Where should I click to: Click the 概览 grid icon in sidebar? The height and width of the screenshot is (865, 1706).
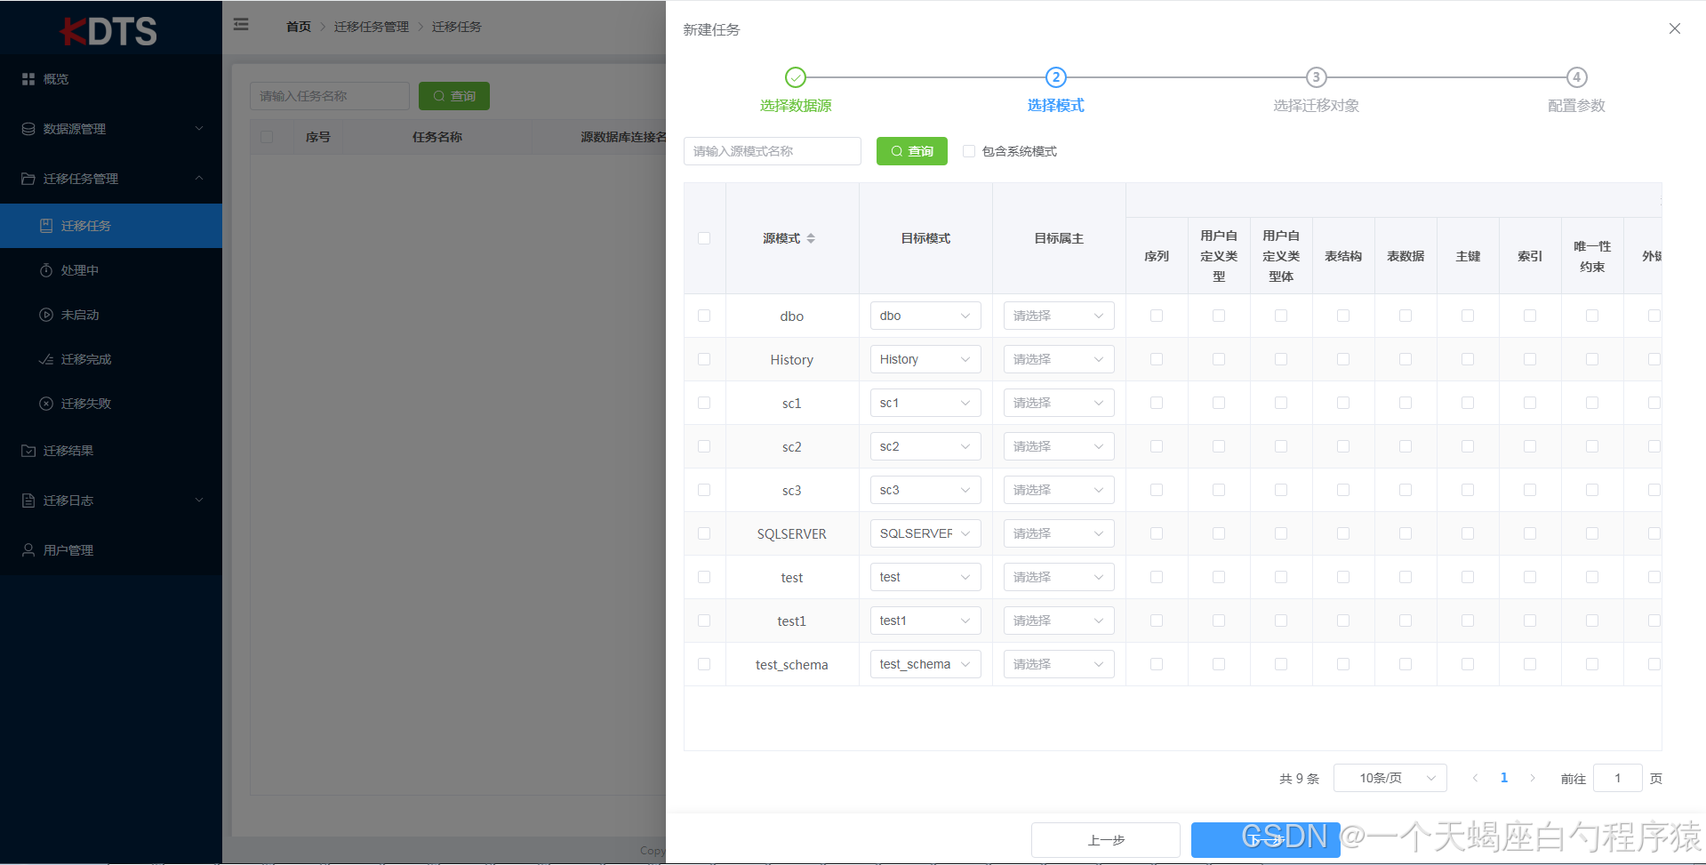(x=28, y=79)
